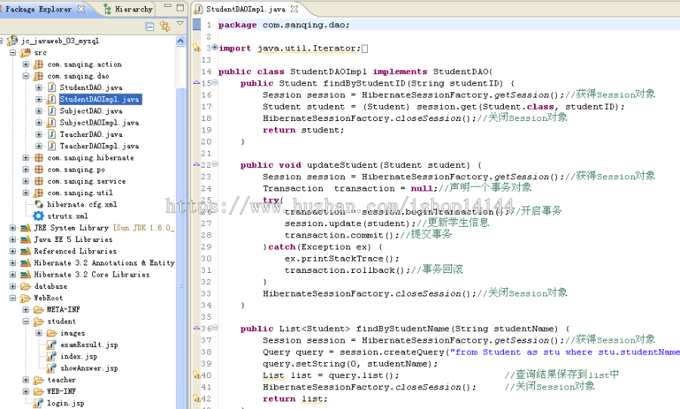
Task: Collapse the jc_javaweb_03_mysql project
Action: 2,41
